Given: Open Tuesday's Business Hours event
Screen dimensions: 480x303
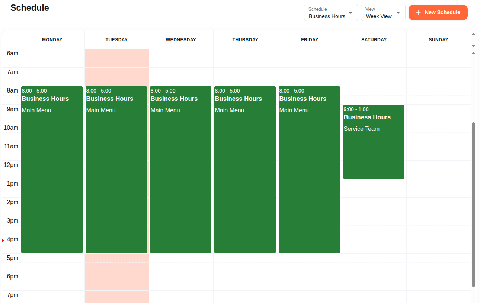Looking at the screenshot, I should click(116, 170).
